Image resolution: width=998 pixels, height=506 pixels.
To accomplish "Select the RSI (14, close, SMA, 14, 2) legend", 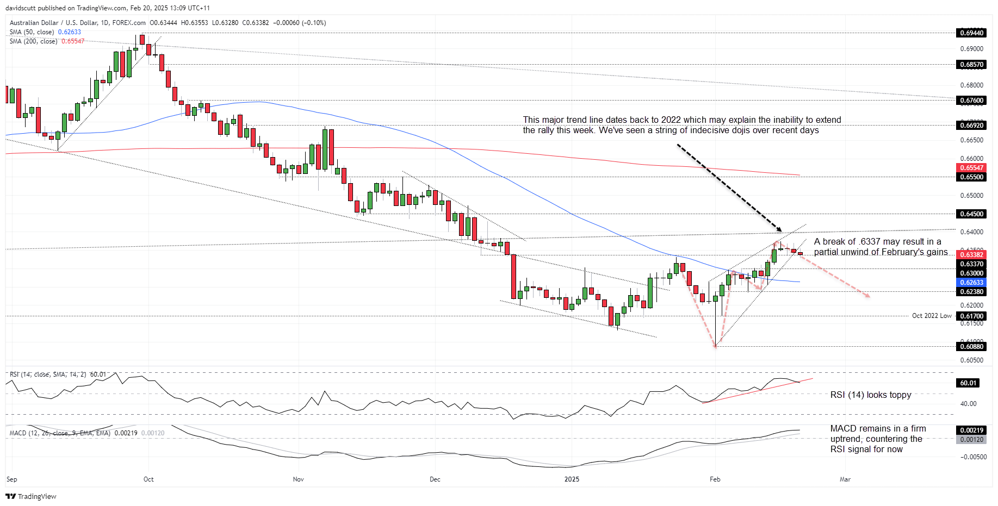I will coord(58,374).
